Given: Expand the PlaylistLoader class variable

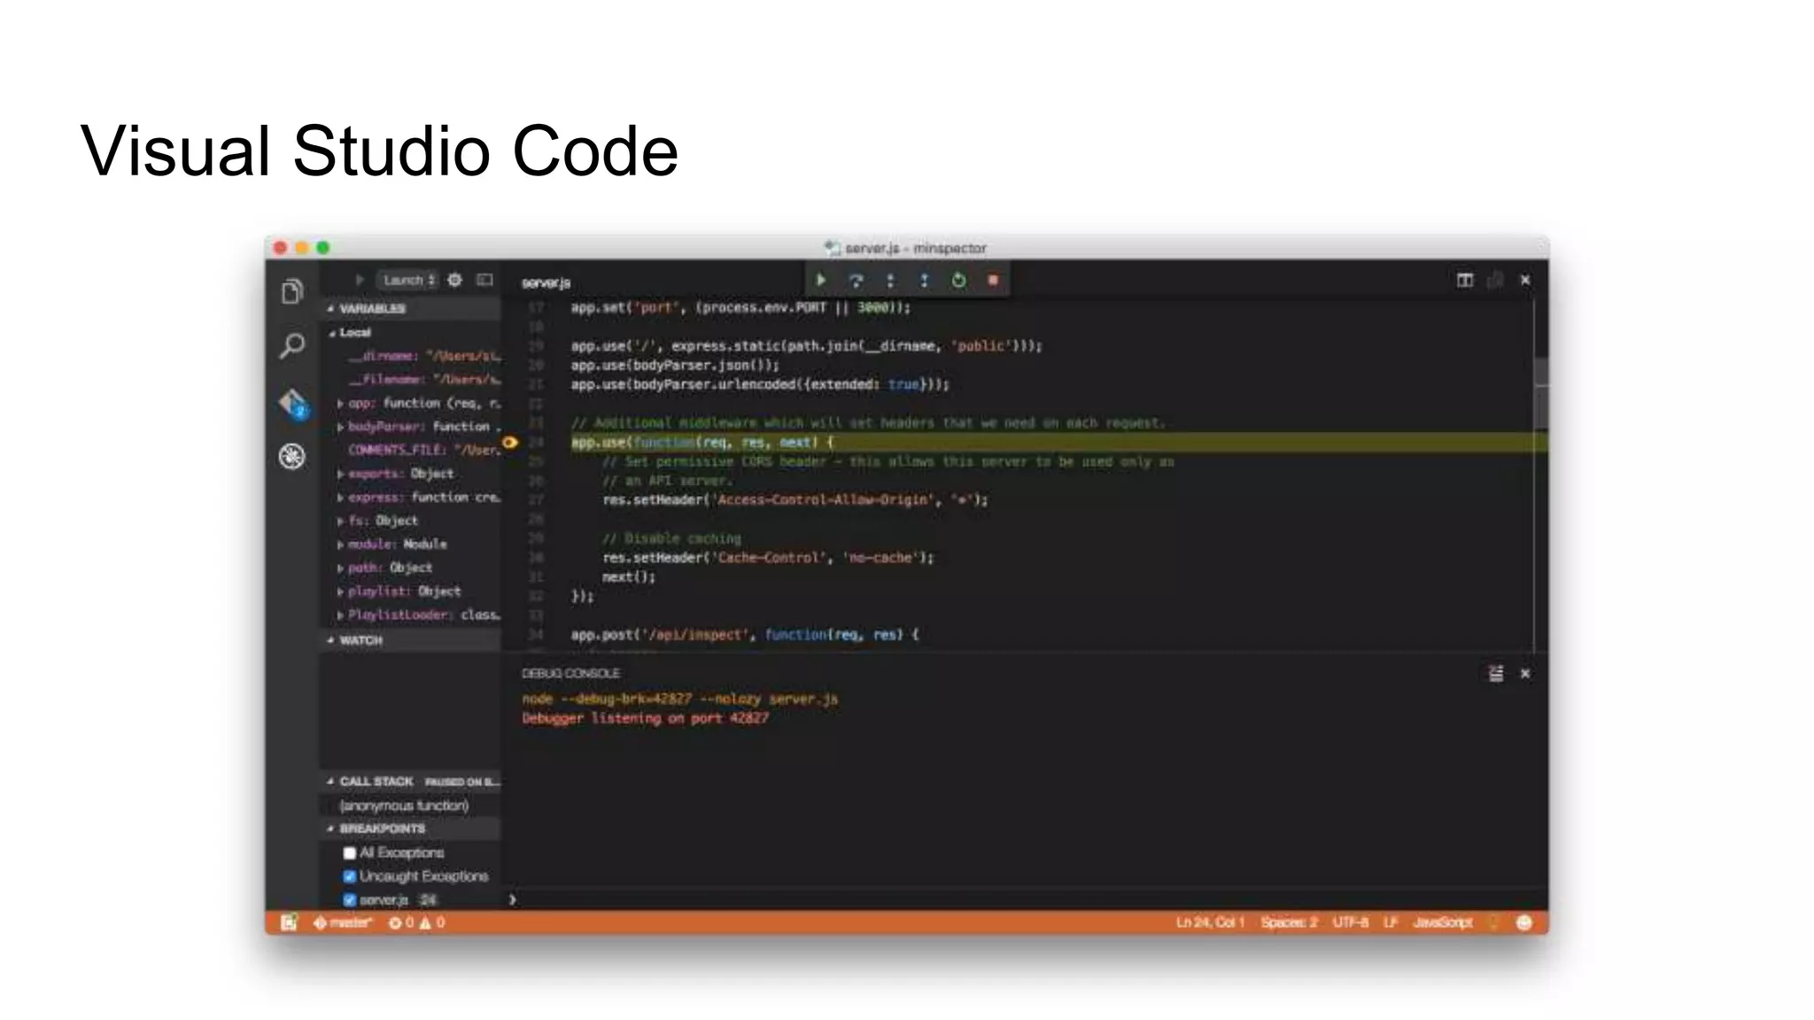Looking at the screenshot, I should (x=340, y=614).
